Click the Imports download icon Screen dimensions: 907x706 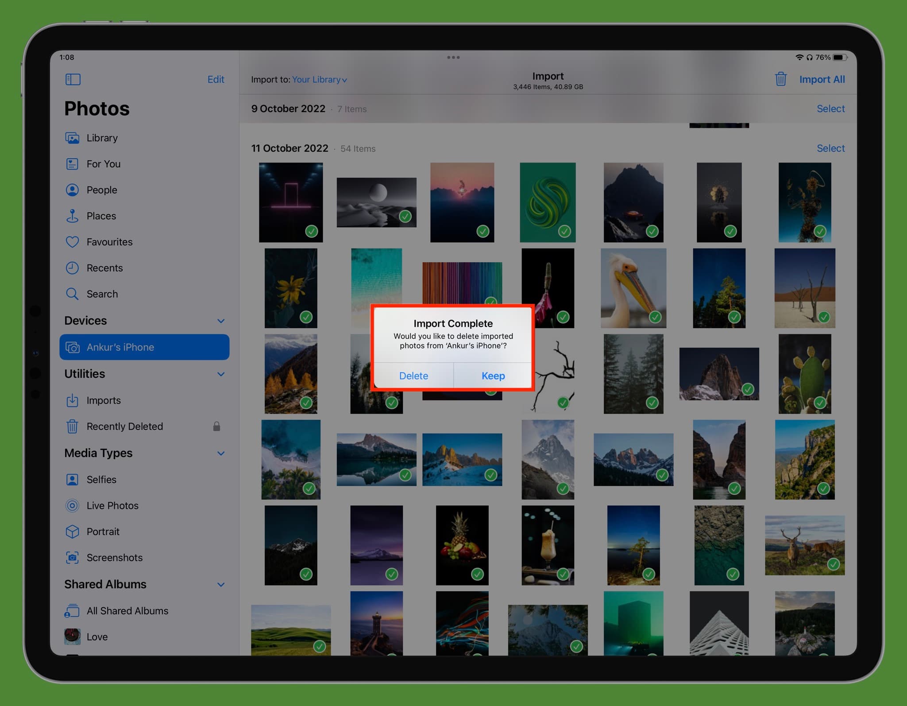[72, 400]
